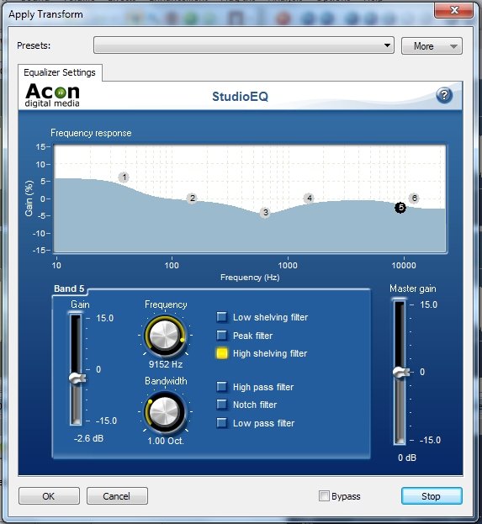Stop preview with the Stop button
This screenshot has height=524, width=482.
pos(432,496)
